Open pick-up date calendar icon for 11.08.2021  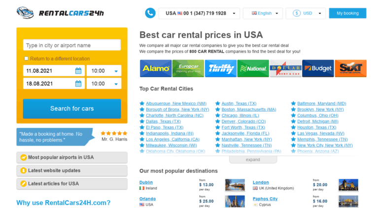pos(78,71)
